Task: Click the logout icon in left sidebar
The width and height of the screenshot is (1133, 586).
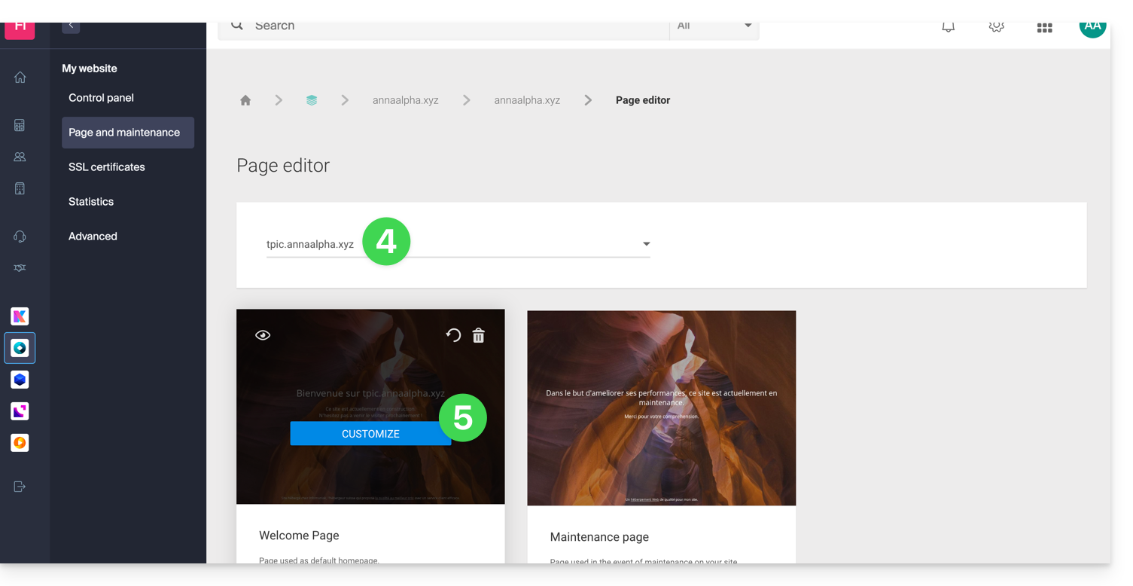Action: (20, 487)
